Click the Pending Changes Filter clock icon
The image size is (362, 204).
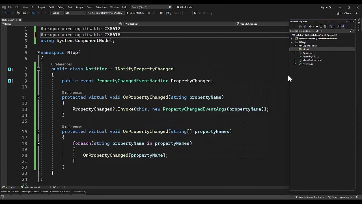[x=310, y=26]
